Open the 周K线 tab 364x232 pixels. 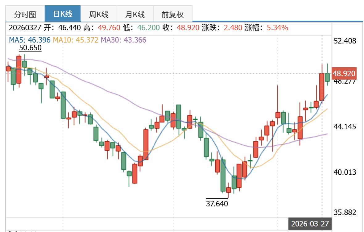[99, 14]
